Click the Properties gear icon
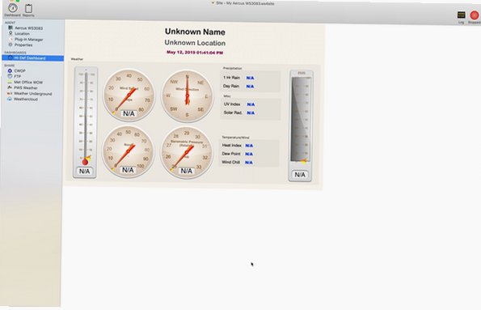The width and height of the screenshot is (481, 310). pyautogui.click(x=11, y=45)
